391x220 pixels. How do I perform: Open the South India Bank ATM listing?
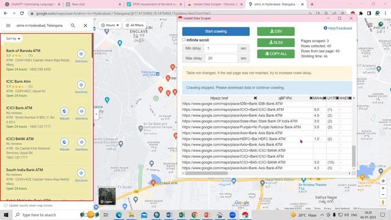click(x=24, y=170)
